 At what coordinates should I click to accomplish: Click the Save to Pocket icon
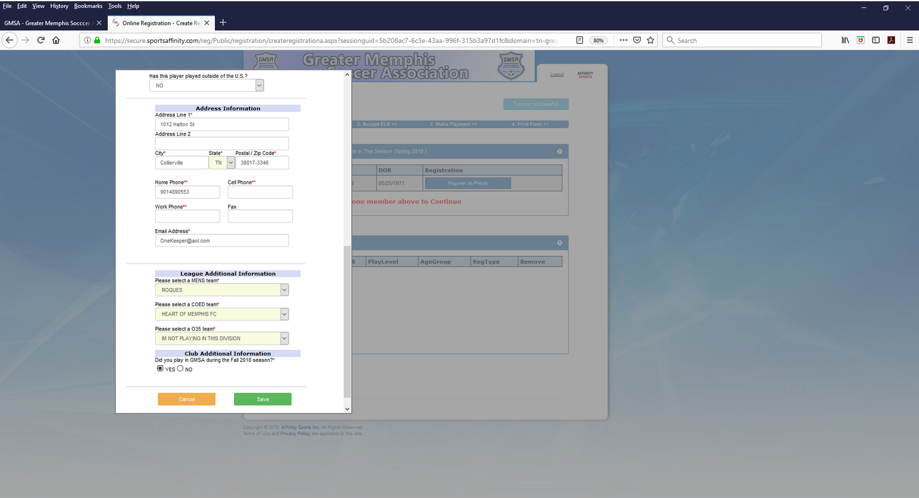[637, 40]
